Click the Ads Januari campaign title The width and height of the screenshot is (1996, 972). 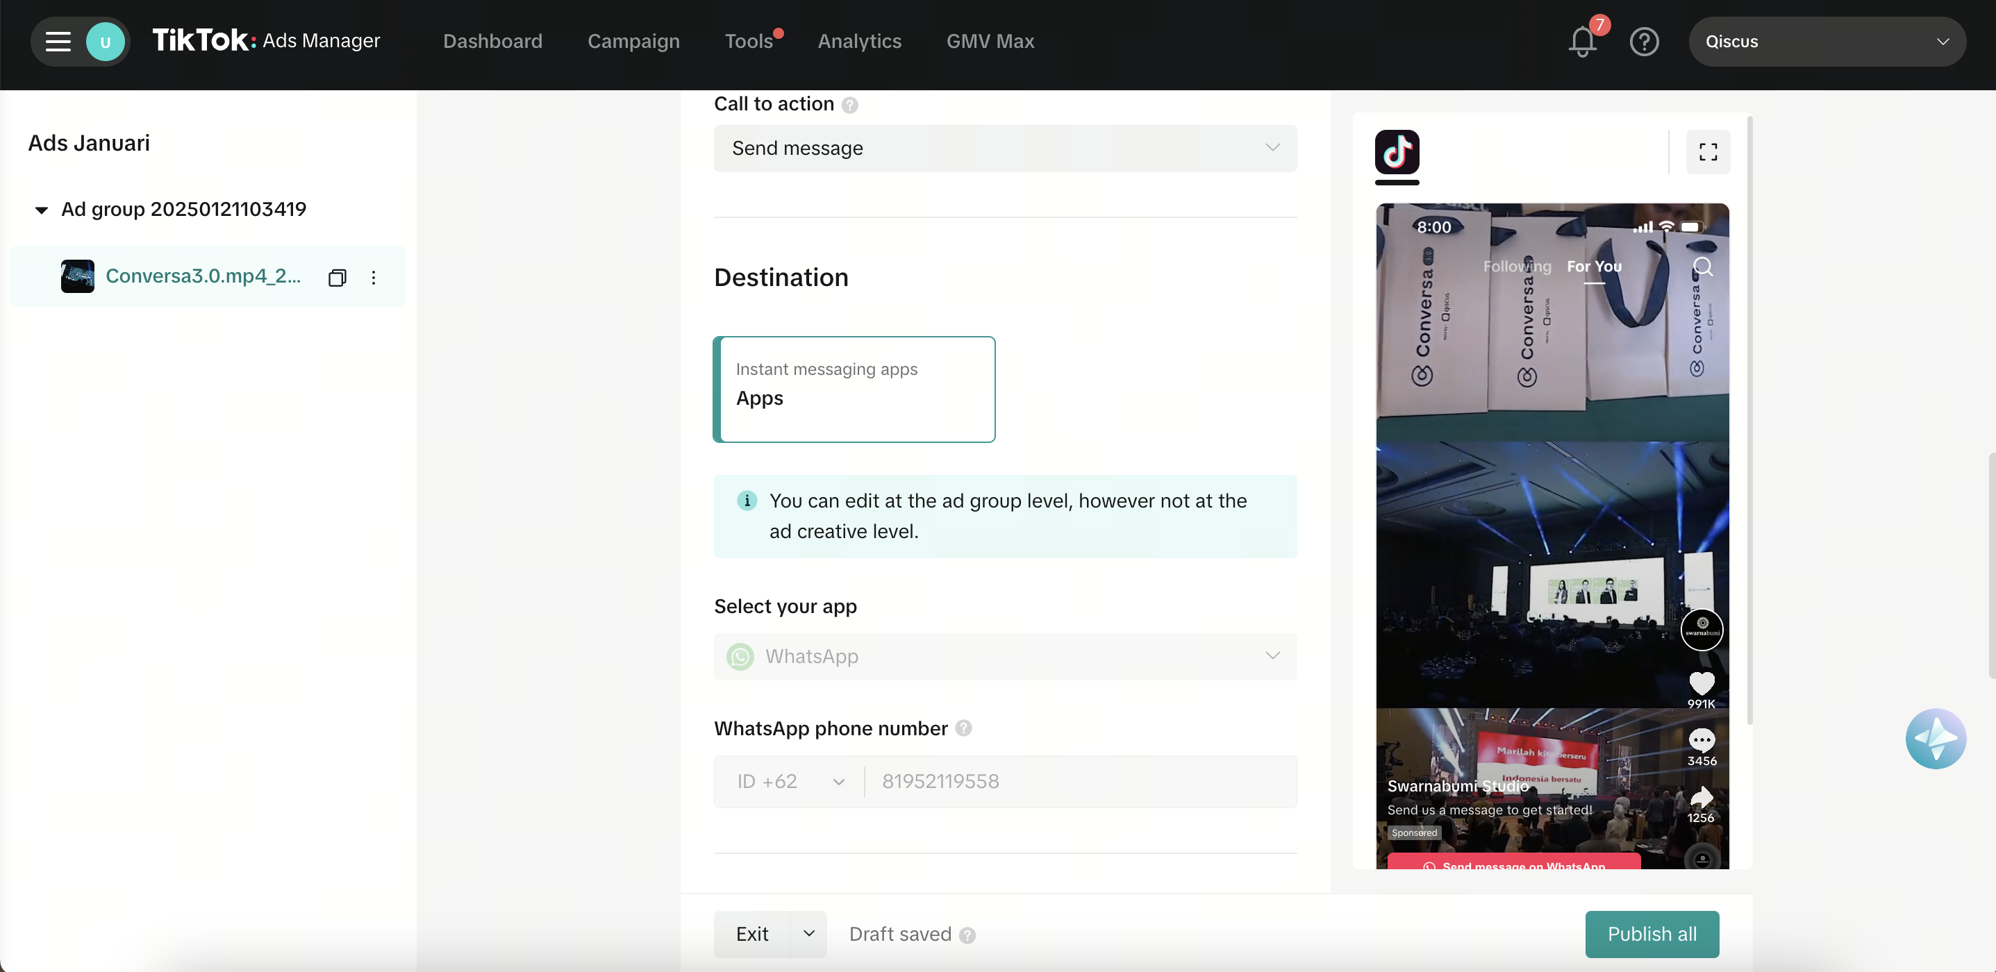[89, 143]
